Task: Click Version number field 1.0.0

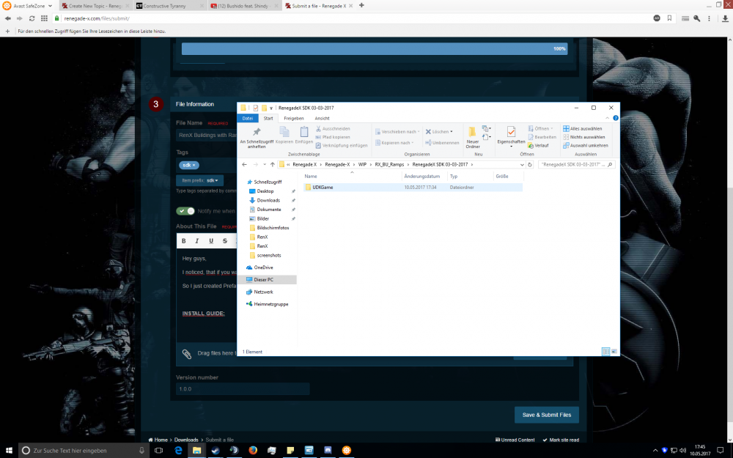Action: 243,389
